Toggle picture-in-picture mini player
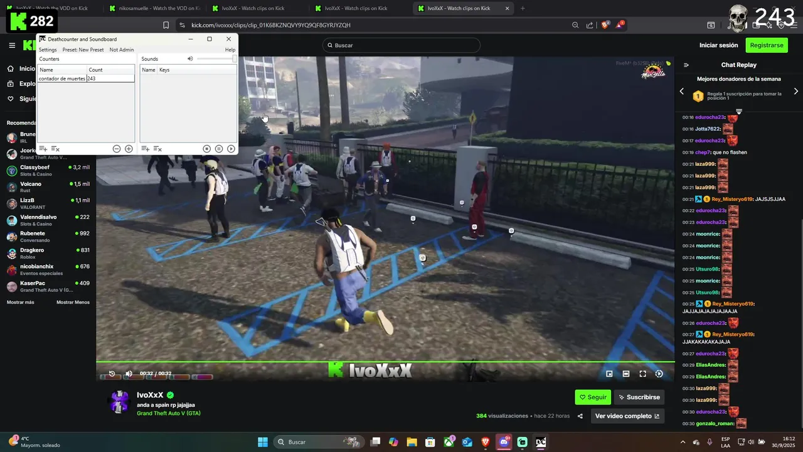The height and width of the screenshot is (452, 803). [x=609, y=374]
